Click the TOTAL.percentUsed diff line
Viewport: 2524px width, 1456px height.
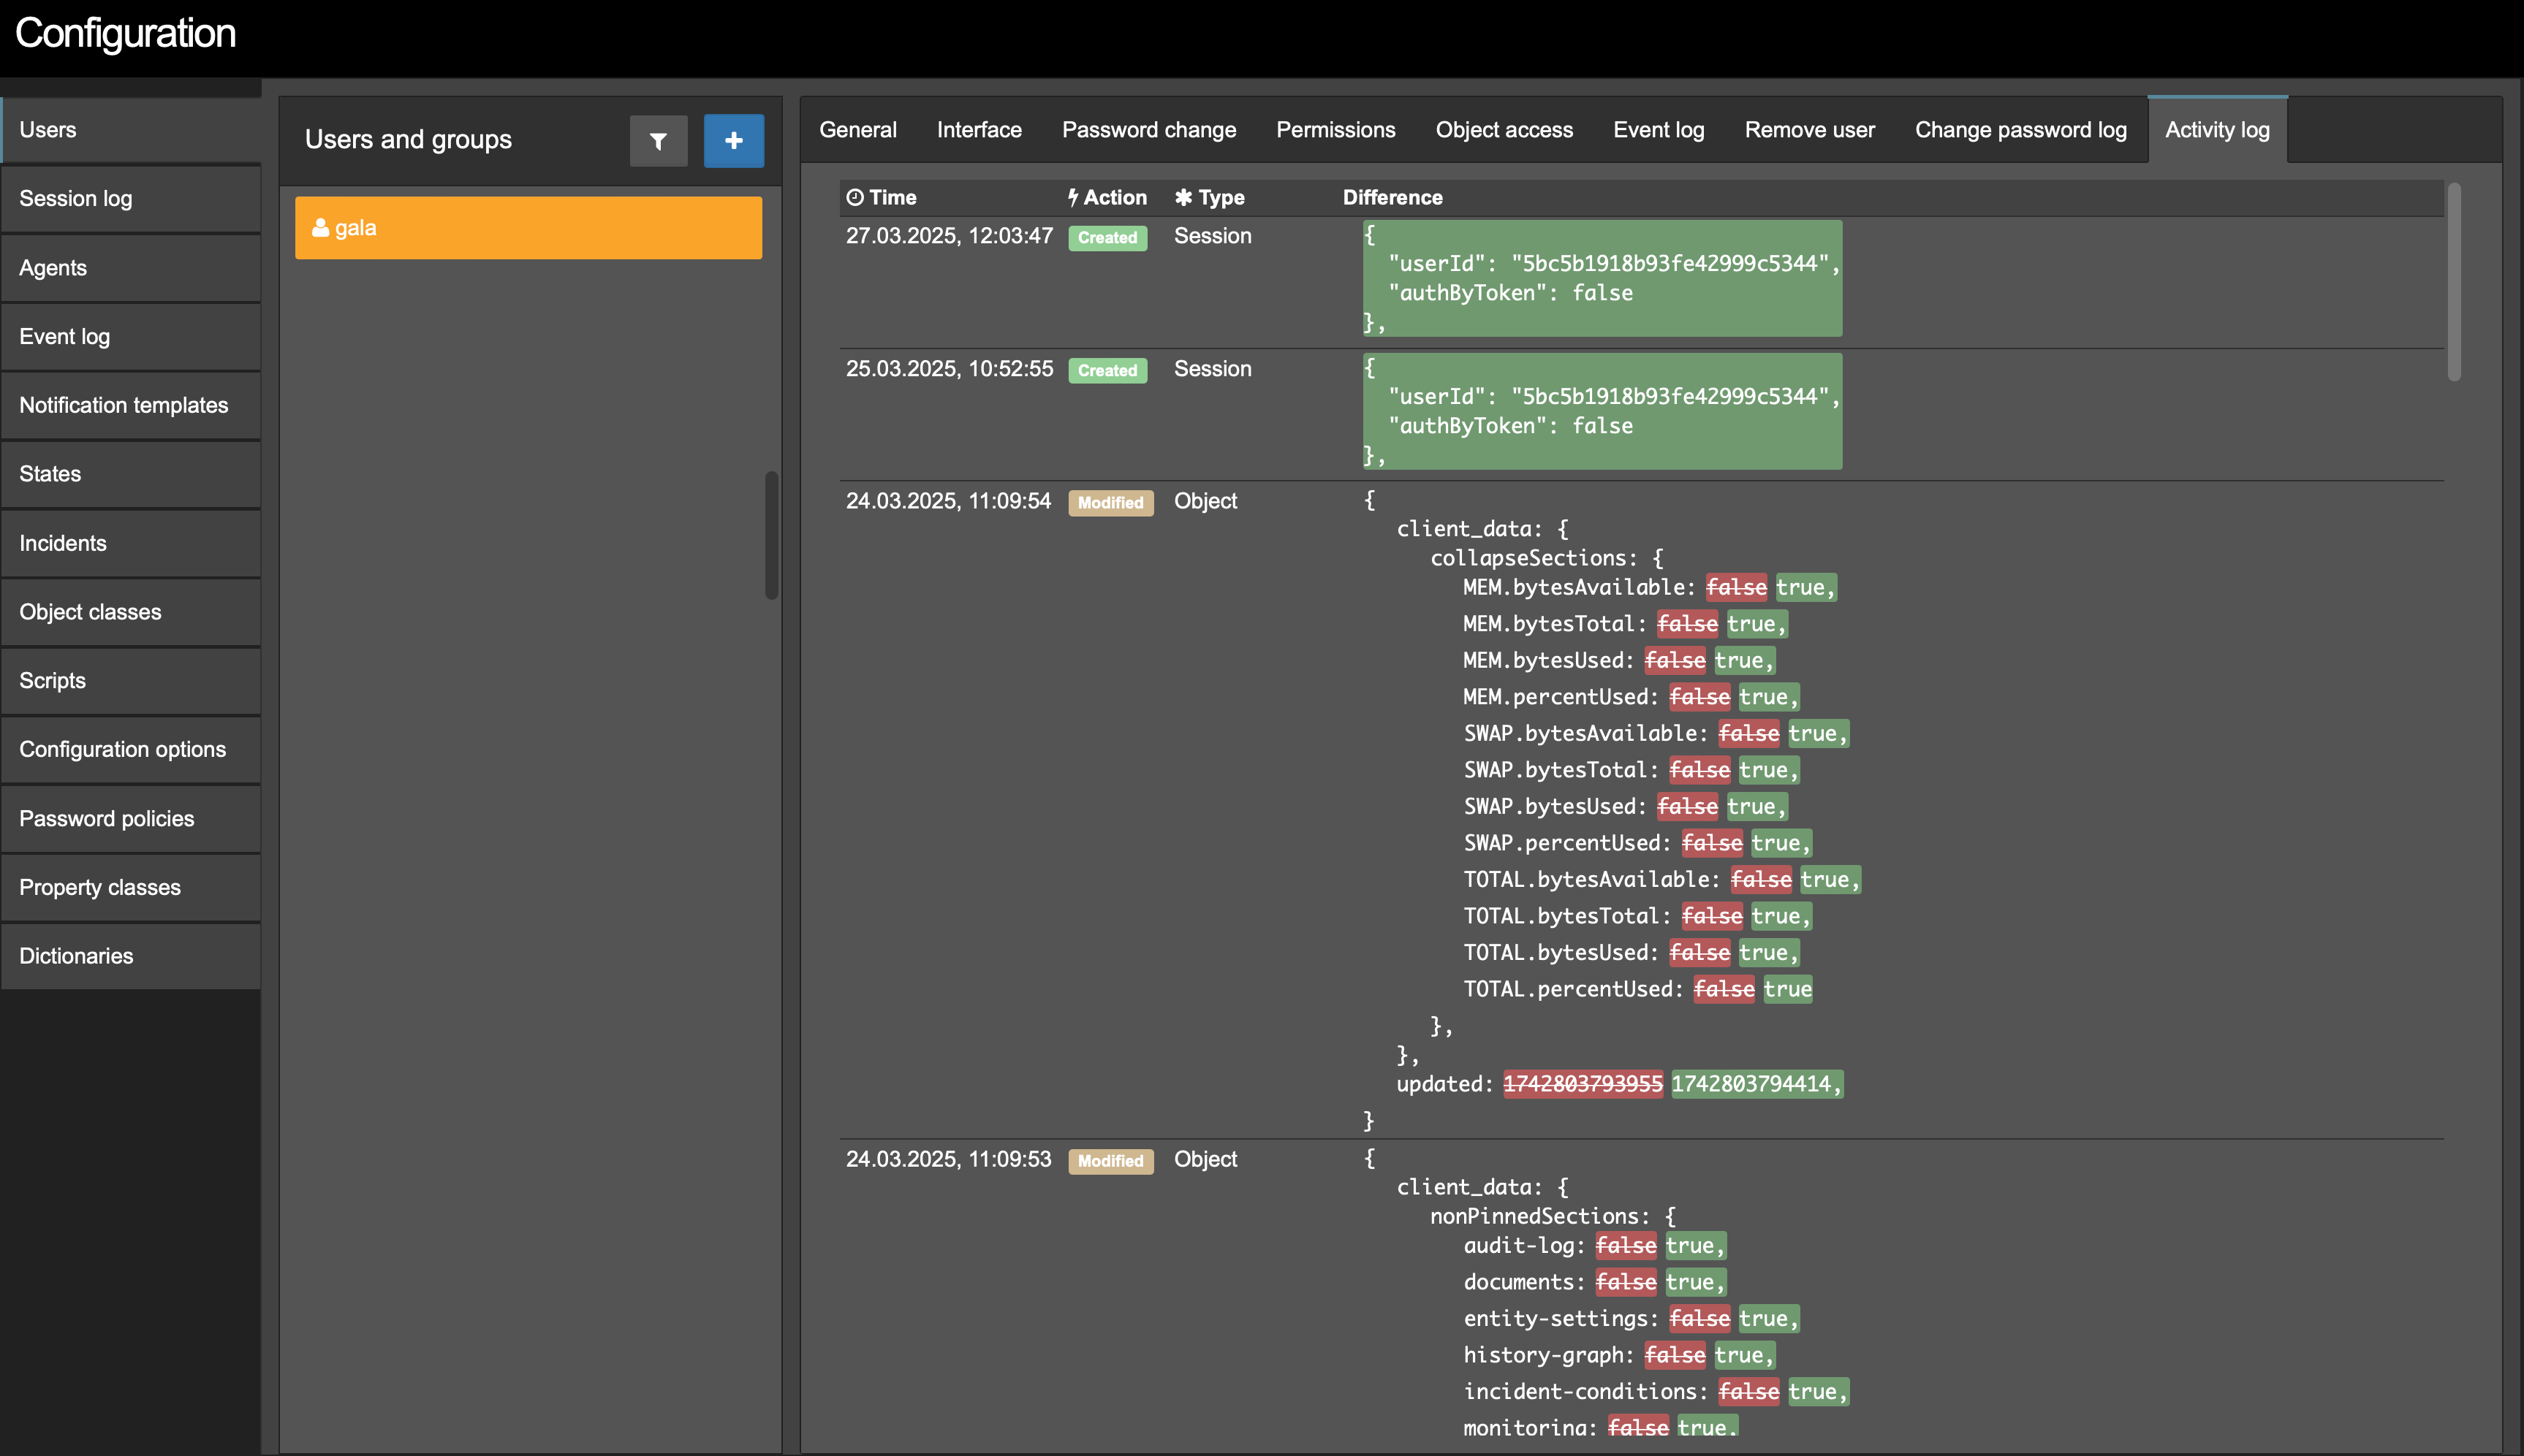point(1637,989)
